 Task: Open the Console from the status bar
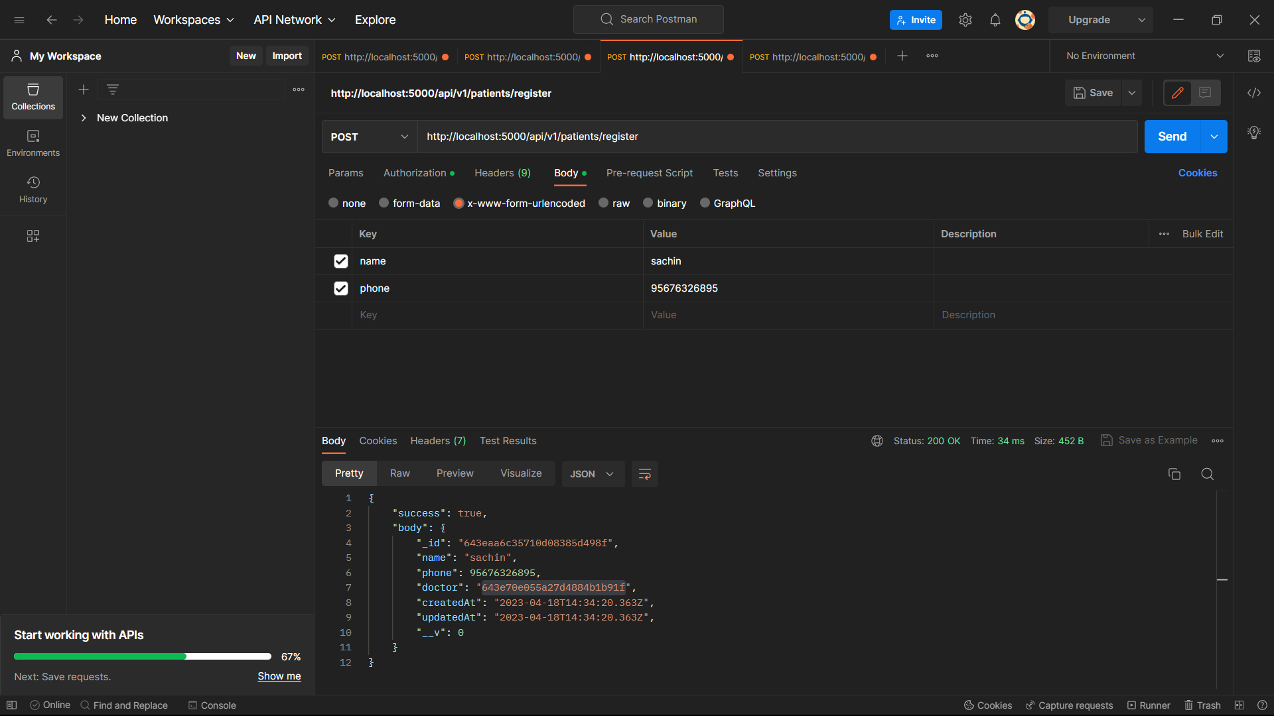point(212,705)
